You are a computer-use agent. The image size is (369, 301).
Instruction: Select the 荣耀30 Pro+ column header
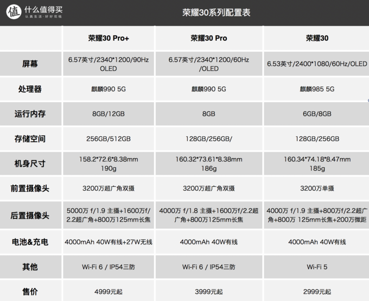[109, 38]
